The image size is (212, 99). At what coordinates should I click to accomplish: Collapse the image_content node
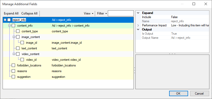click(x=14, y=37)
